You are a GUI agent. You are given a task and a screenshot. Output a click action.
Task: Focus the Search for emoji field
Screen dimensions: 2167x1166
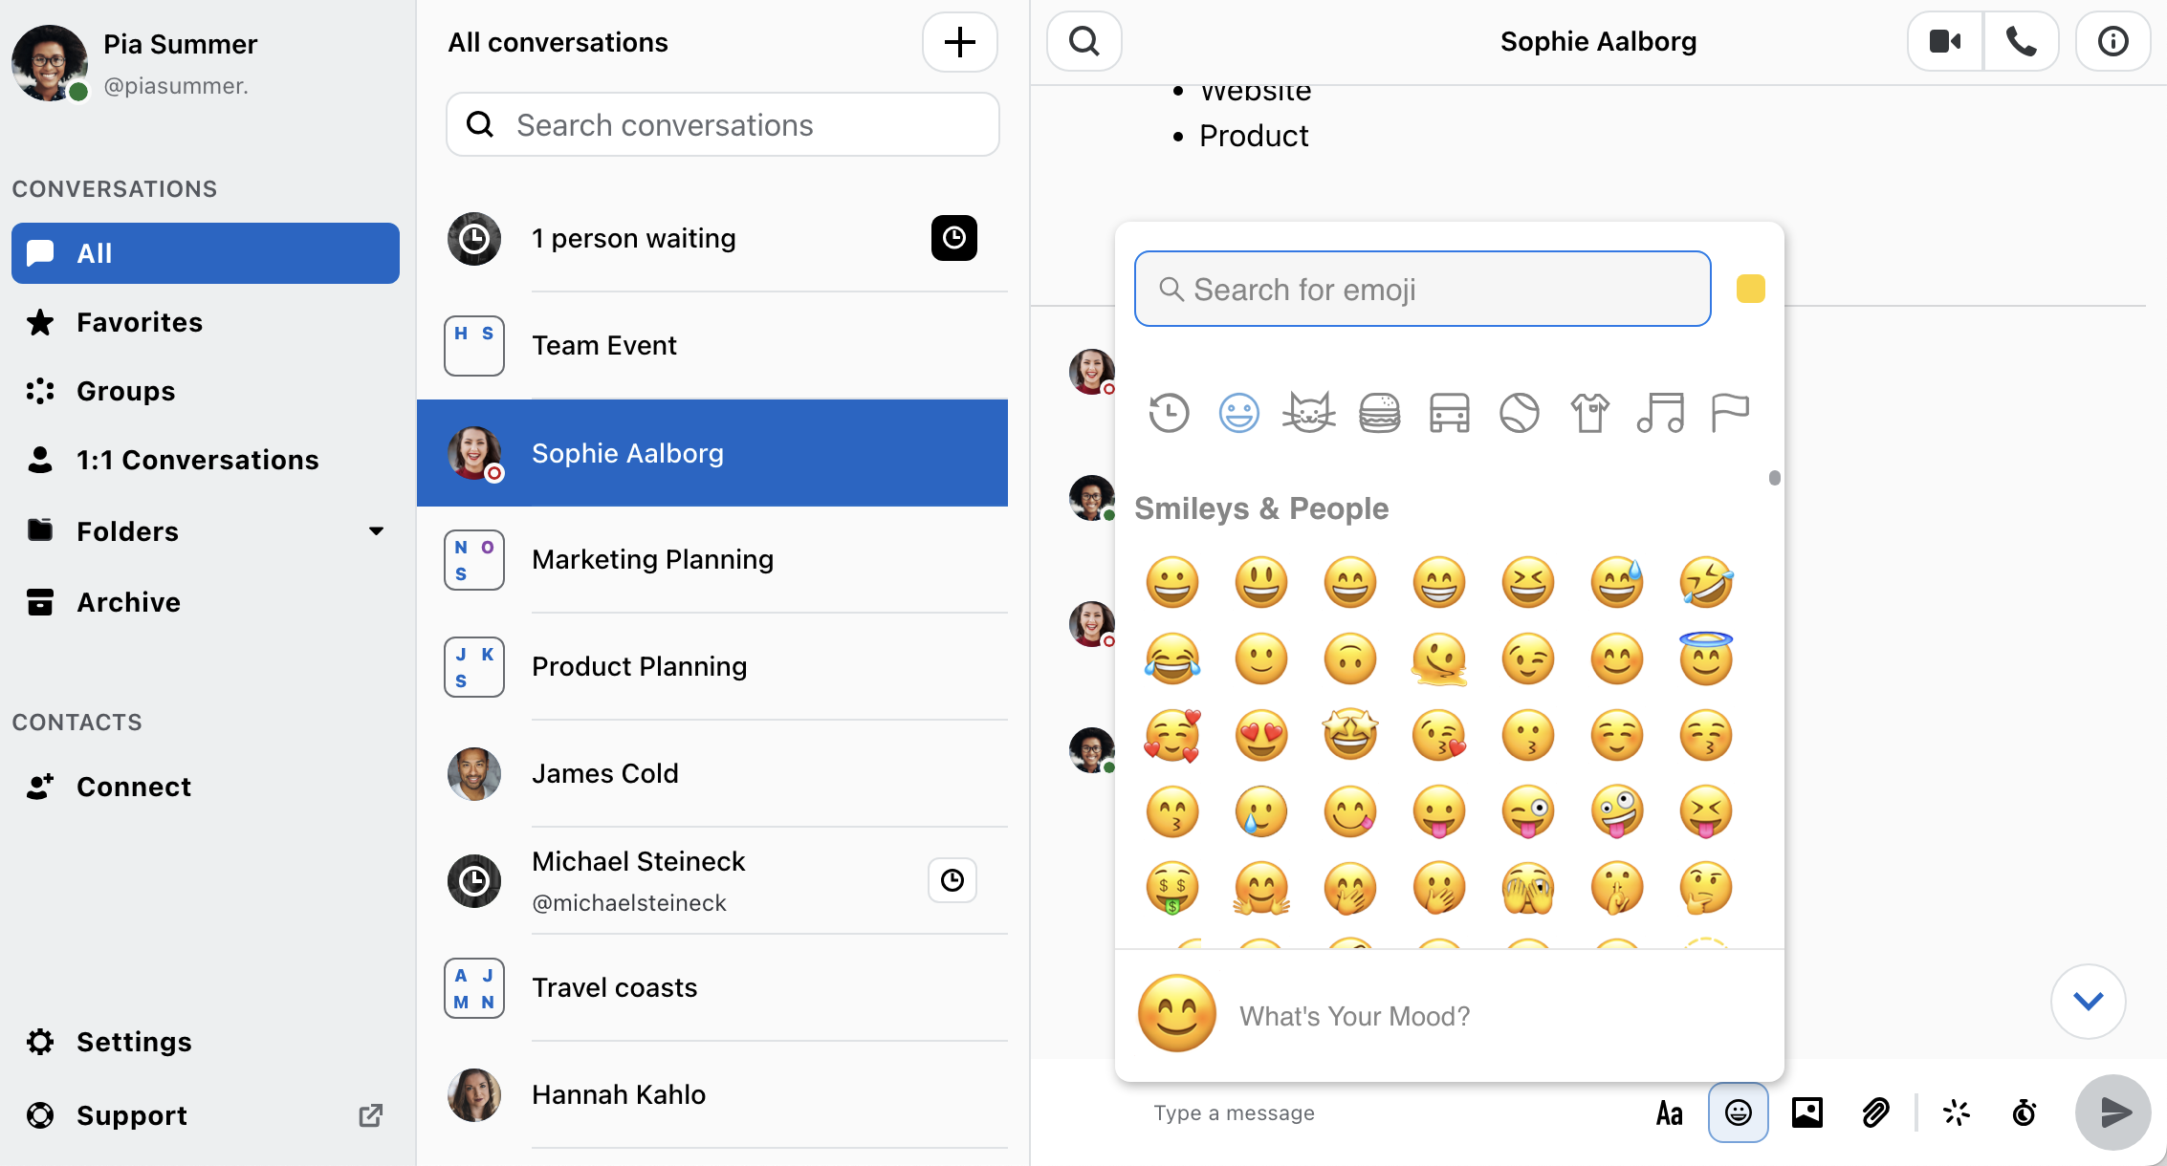1422,289
